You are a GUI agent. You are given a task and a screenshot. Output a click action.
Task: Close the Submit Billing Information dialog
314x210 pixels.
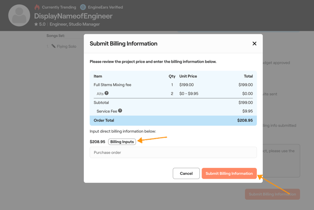(254, 44)
